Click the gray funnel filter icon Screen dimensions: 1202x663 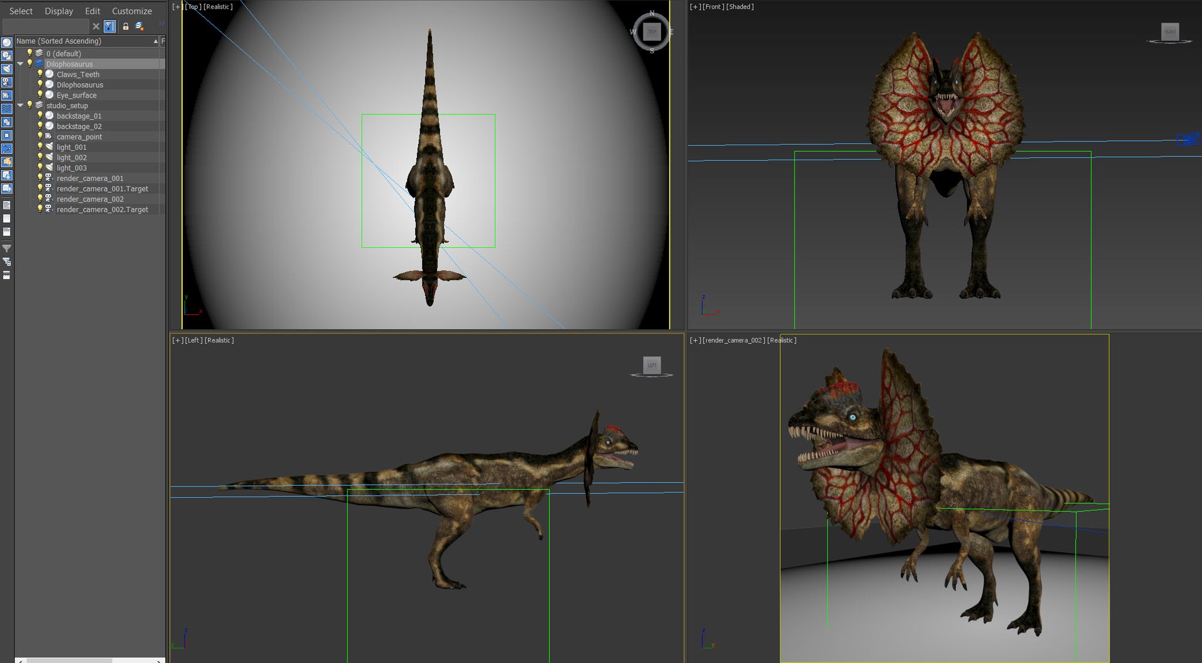[7, 249]
